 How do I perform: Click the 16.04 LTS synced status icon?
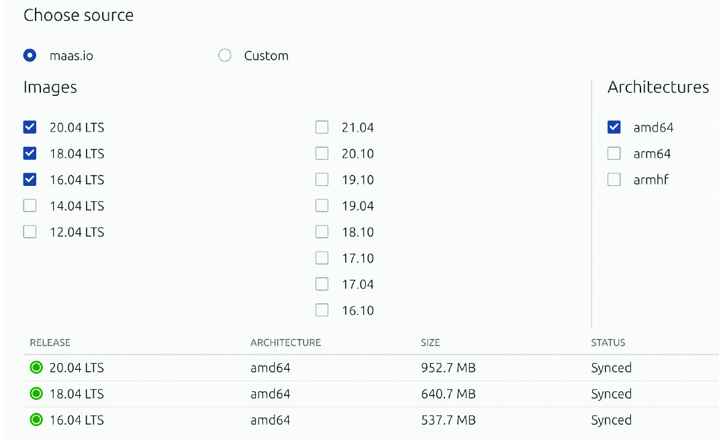tap(36, 420)
